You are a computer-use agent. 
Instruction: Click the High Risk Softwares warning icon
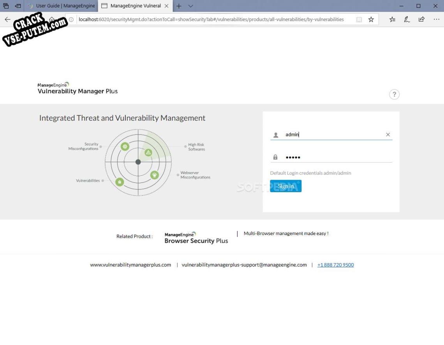tap(148, 152)
